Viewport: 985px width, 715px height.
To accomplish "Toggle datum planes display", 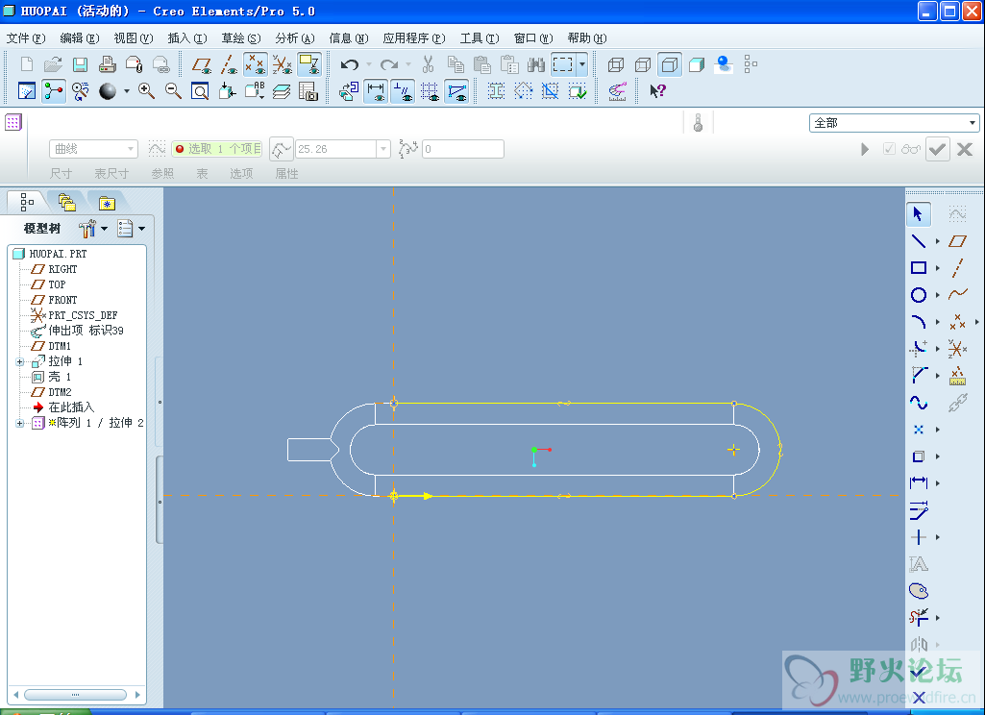I will pos(201,64).
